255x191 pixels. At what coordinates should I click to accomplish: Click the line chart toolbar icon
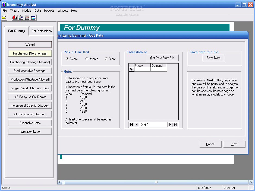pos(27,18)
